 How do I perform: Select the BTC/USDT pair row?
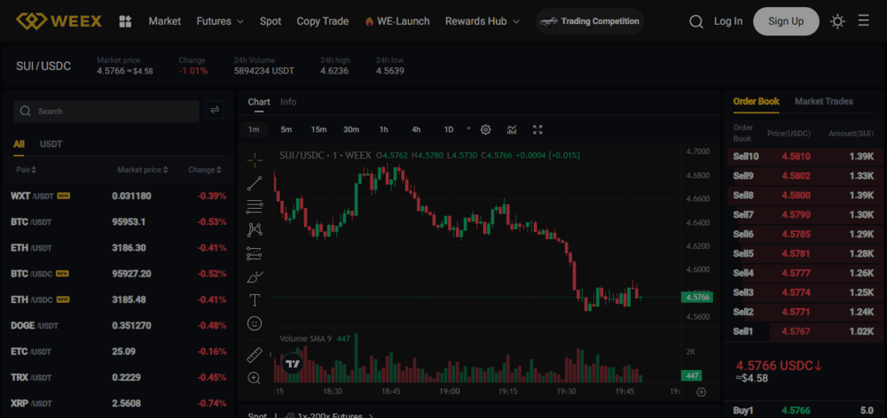tap(118, 222)
